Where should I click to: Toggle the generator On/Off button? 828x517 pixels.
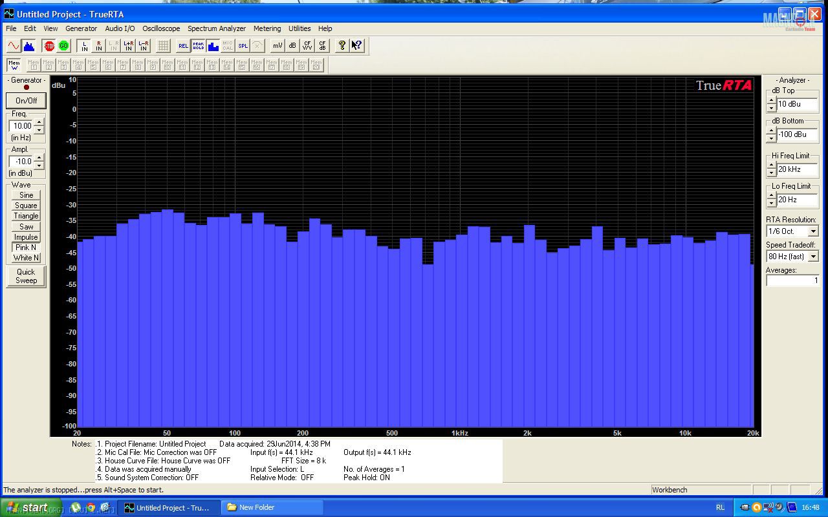point(27,100)
